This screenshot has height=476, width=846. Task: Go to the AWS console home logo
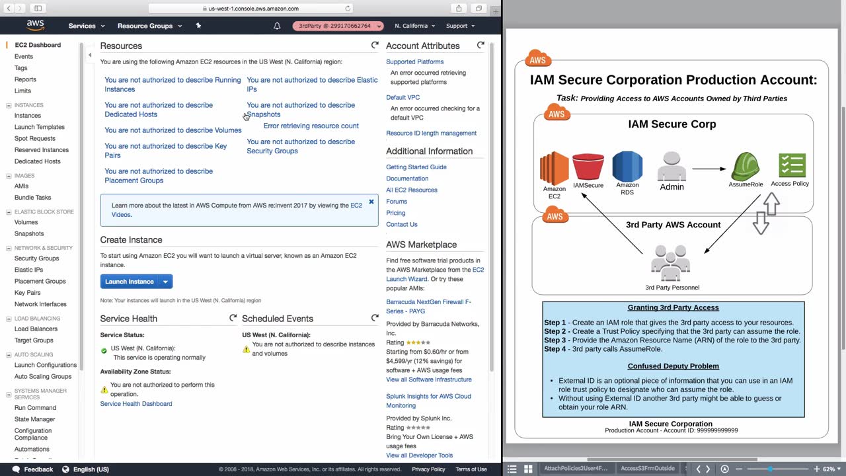point(35,26)
